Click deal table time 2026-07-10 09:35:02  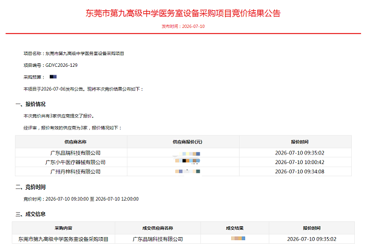pyautogui.click(x=312, y=239)
